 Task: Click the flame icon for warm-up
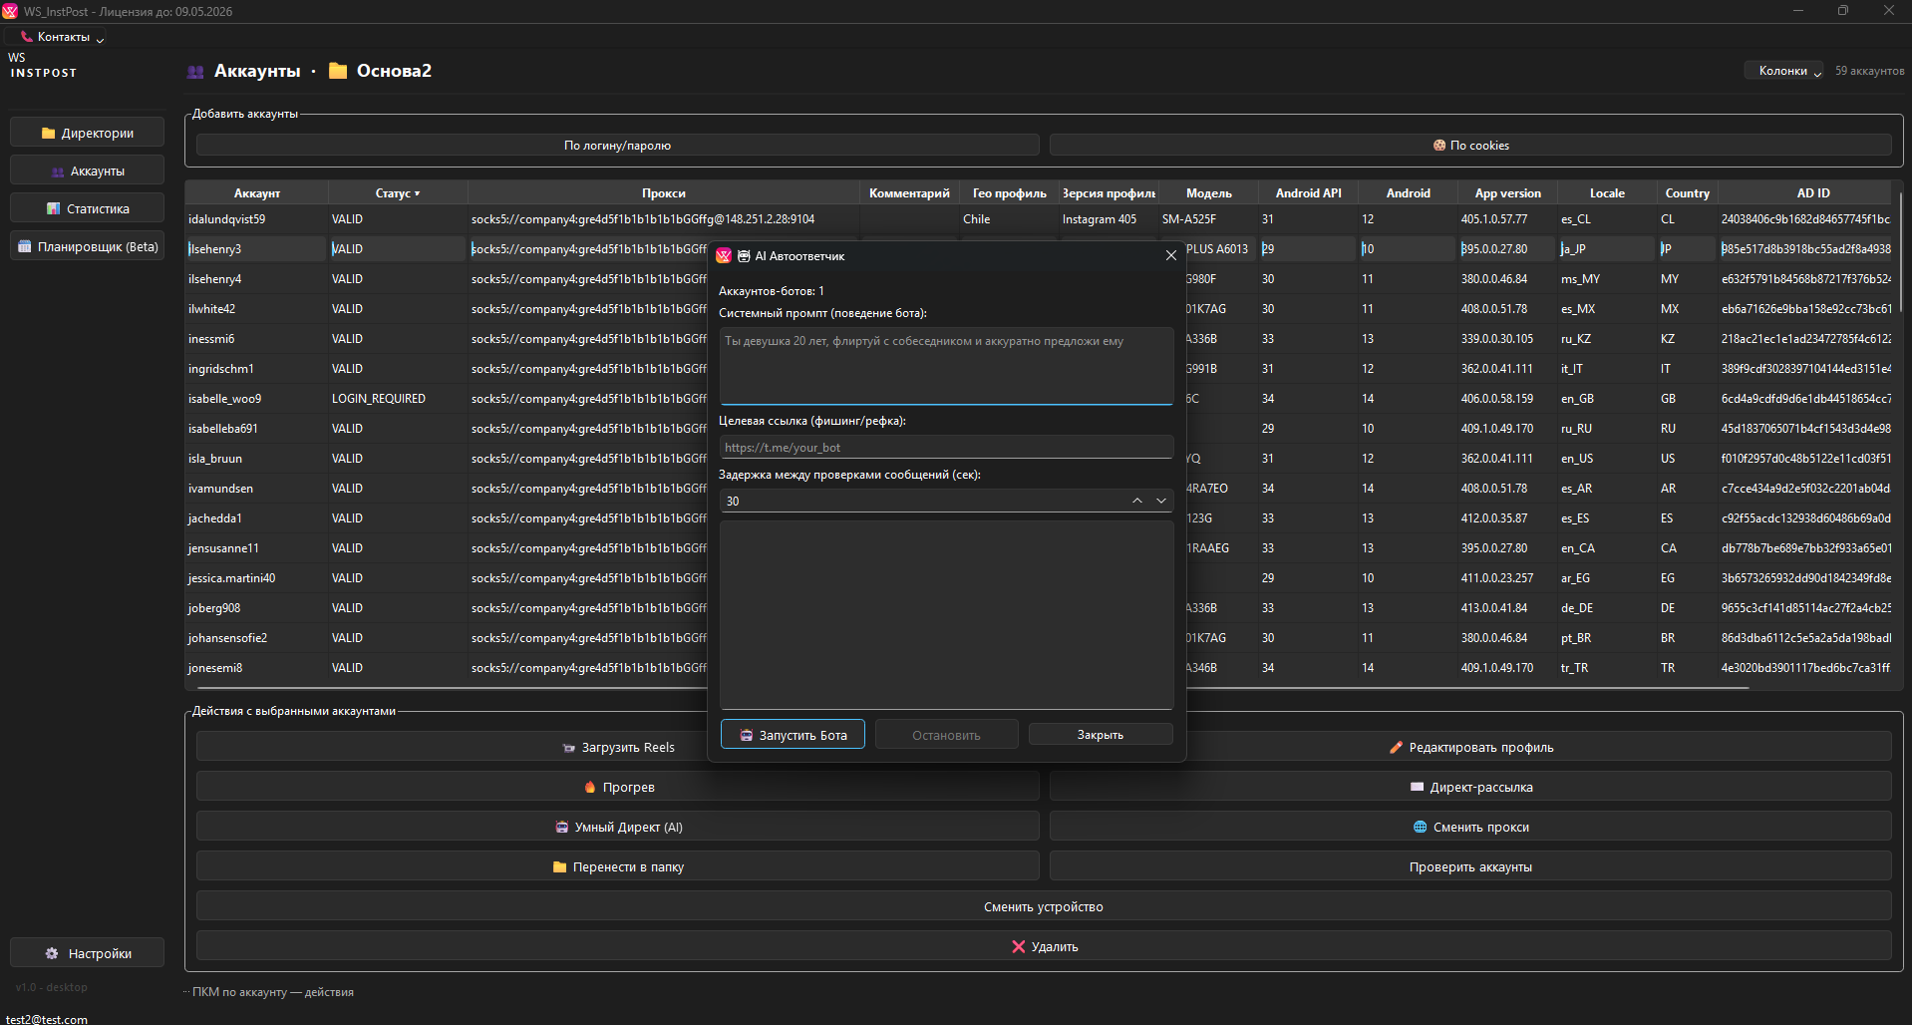[x=590, y=788]
